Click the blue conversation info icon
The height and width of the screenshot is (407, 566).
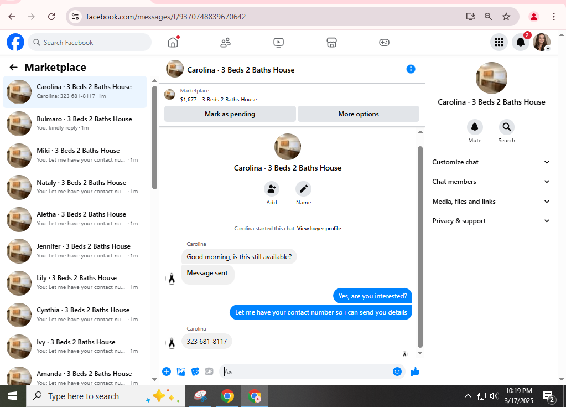tap(411, 69)
